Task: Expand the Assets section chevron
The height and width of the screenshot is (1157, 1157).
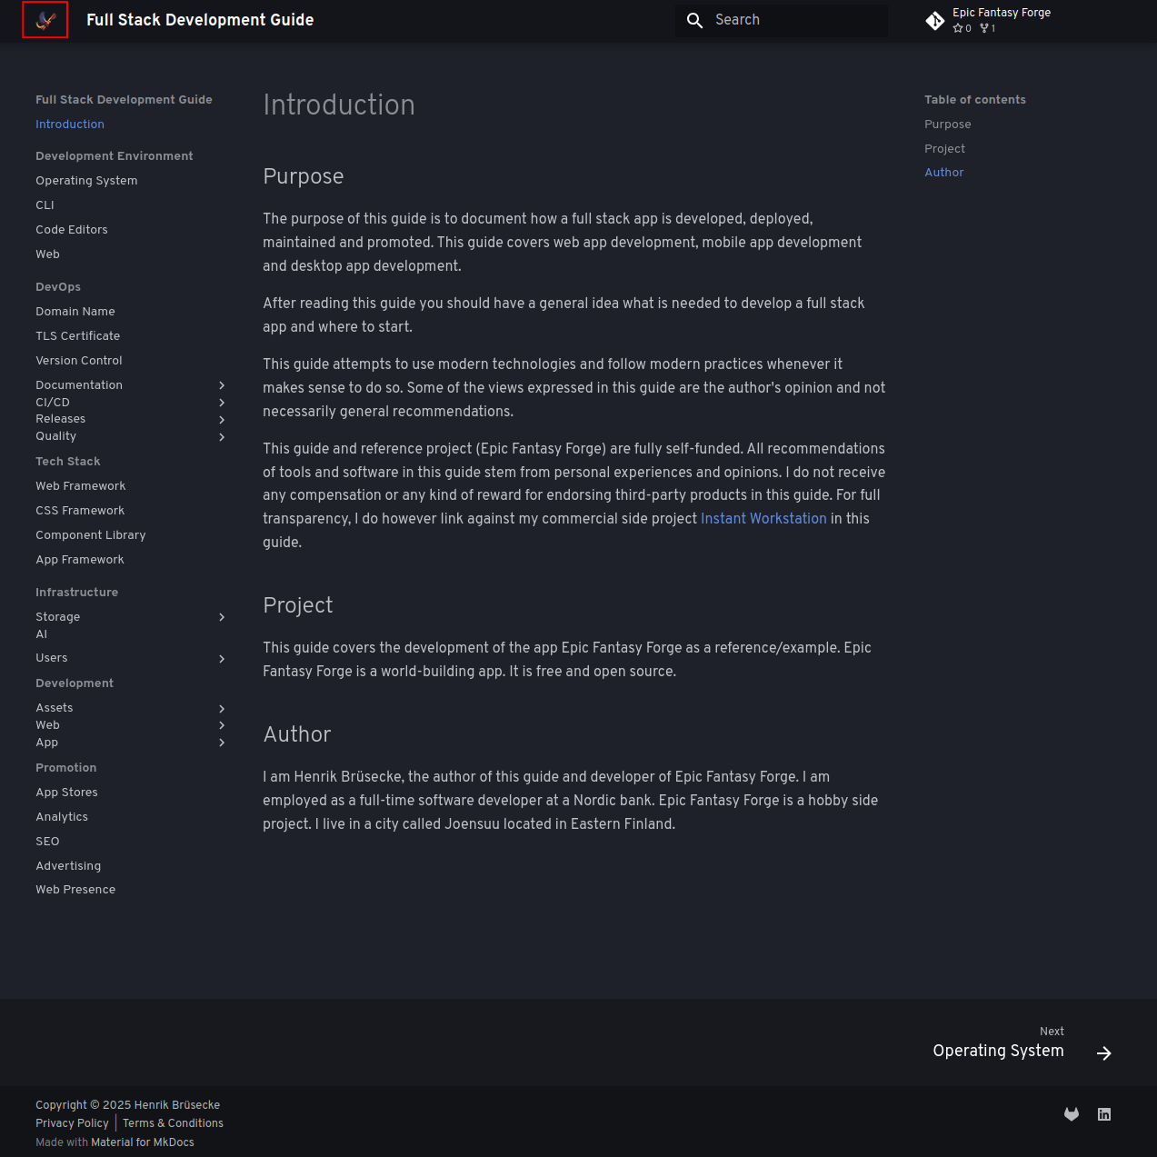Action: tap(222, 709)
